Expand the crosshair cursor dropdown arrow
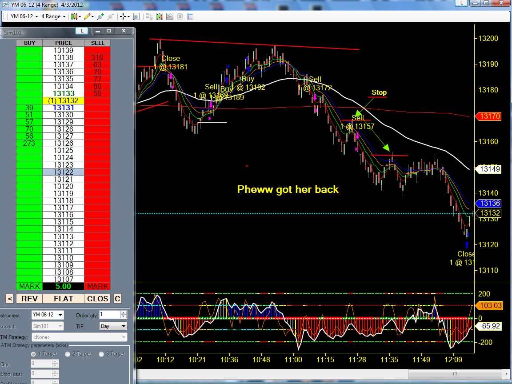Viewport: 512px width, 384px height. coord(128,16)
